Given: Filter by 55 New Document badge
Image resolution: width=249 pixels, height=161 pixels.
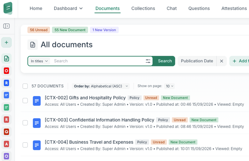Looking at the screenshot, I should click(x=70, y=30).
